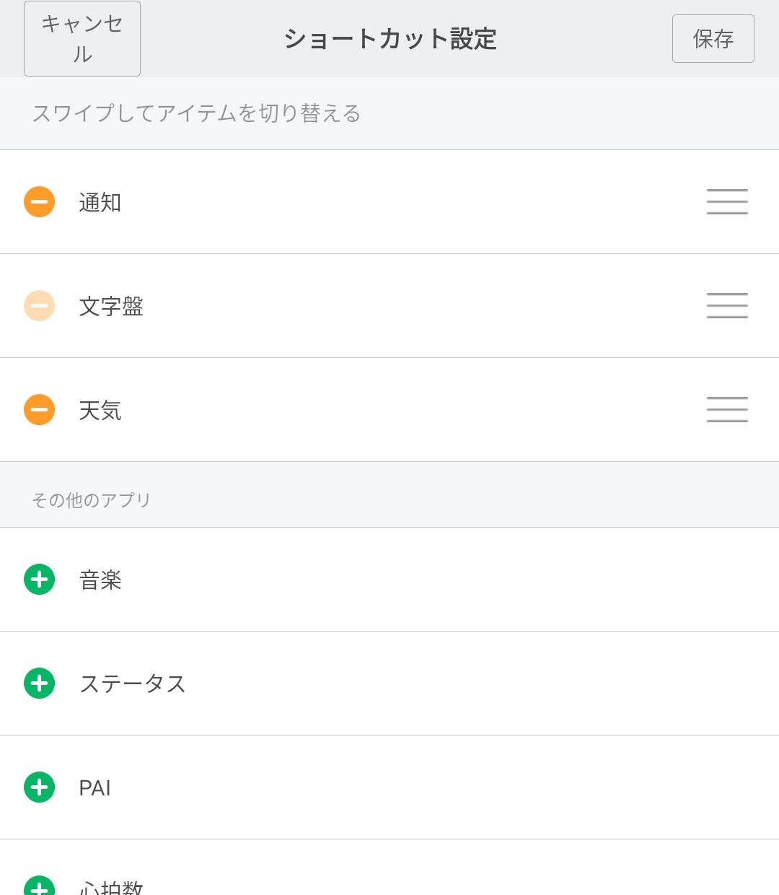Tap the reorder handle for 文字盤
779x895 pixels.
click(x=727, y=306)
